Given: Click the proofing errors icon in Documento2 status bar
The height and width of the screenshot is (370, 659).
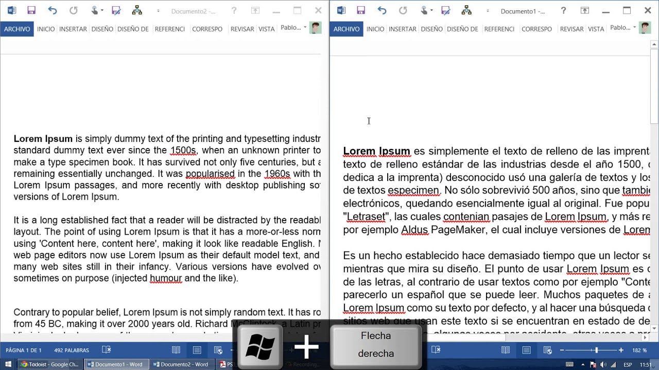Looking at the screenshot, I should (107, 350).
